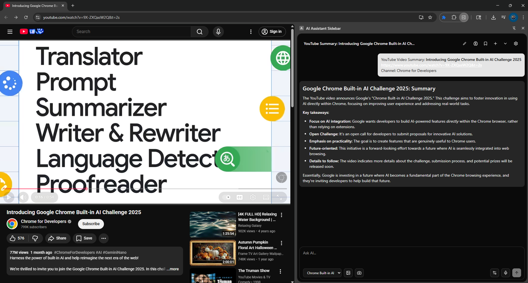
Task: Click the pinned blue extension icon
Action: click(x=444, y=17)
